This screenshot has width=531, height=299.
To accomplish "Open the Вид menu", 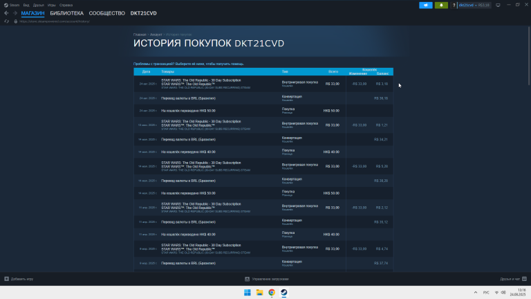I will [x=26, y=5].
